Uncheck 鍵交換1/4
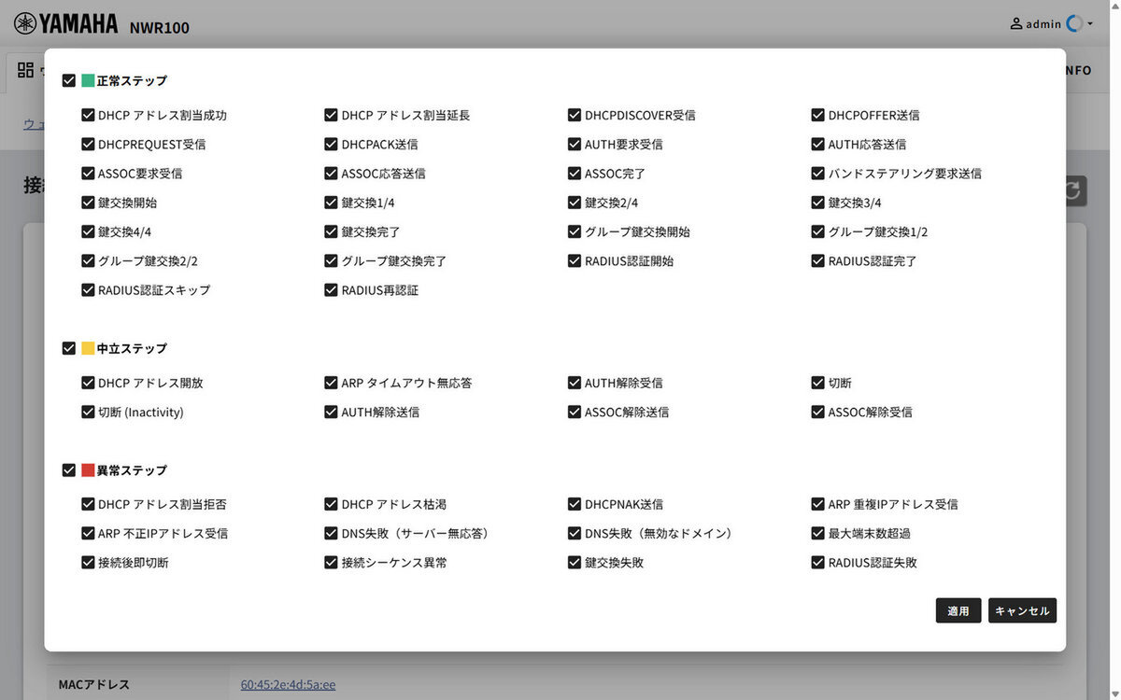 tap(331, 203)
